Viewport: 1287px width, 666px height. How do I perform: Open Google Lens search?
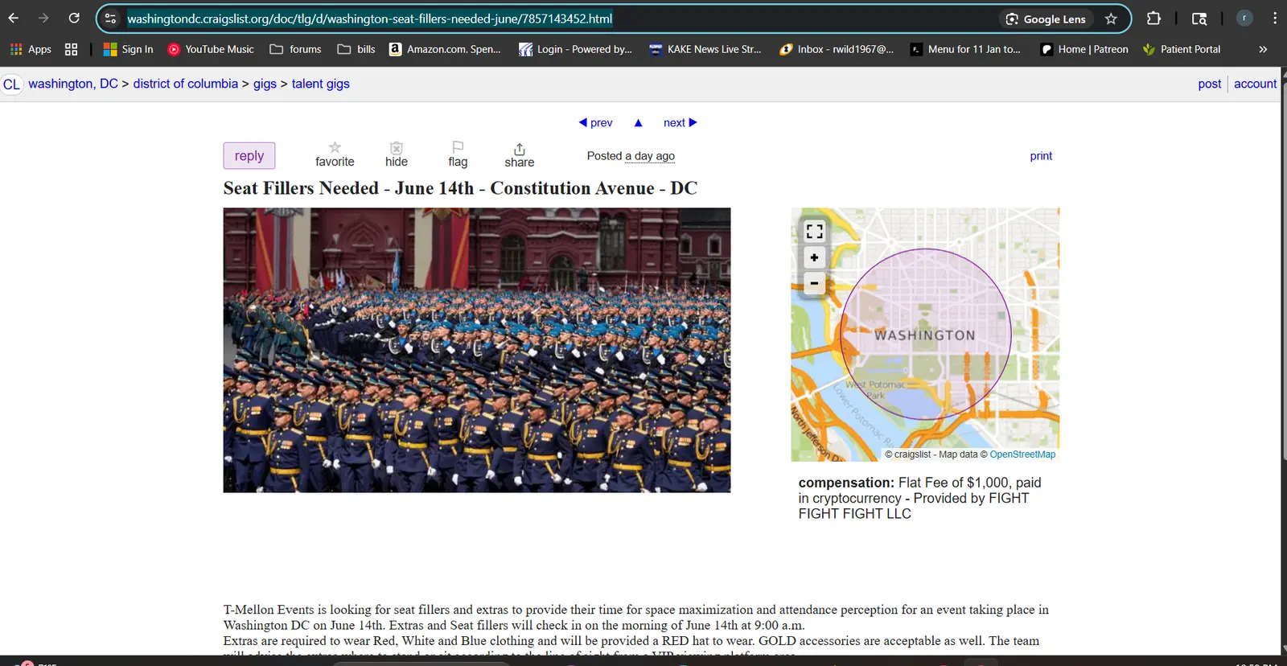point(1046,18)
